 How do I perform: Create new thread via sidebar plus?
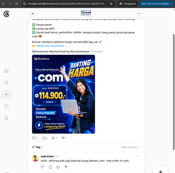6,94
